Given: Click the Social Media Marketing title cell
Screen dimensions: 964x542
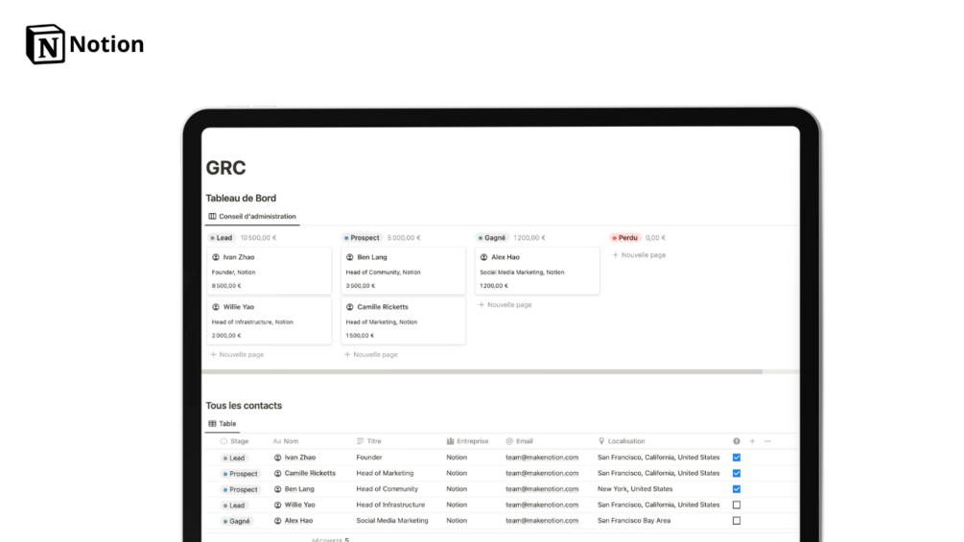Looking at the screenshot, I should point(392,521).
